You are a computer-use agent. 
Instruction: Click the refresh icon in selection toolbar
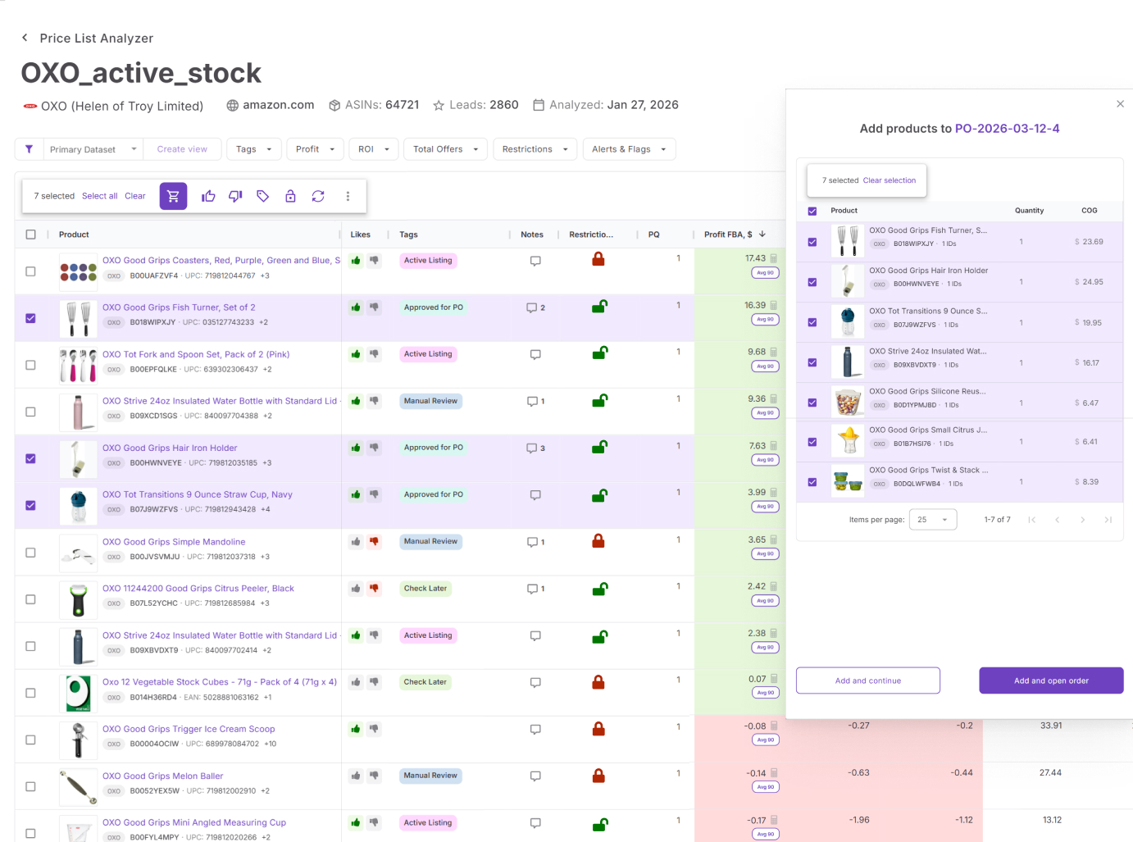(x=318, y=196)
